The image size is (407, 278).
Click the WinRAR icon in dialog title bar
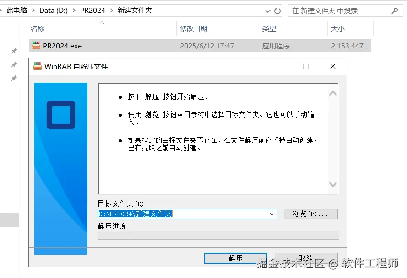[x=38, y=66]
